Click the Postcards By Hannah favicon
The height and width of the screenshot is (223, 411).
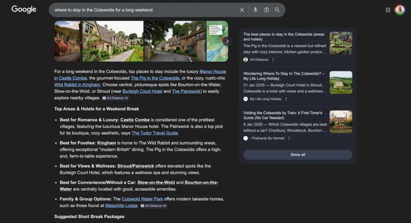click(246, 138)
